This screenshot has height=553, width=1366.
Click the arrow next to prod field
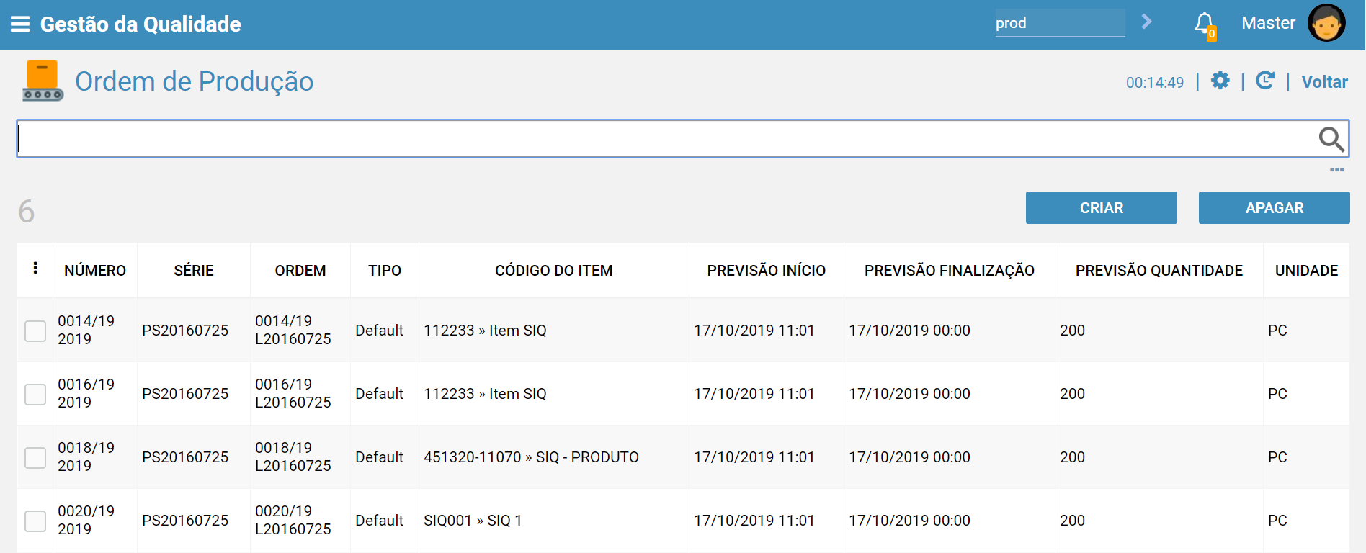(x=1147, y=22)
